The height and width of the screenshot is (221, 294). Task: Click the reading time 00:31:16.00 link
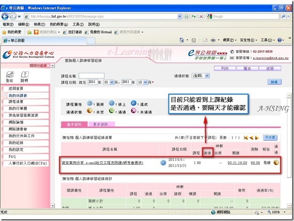tap(237, 163)
